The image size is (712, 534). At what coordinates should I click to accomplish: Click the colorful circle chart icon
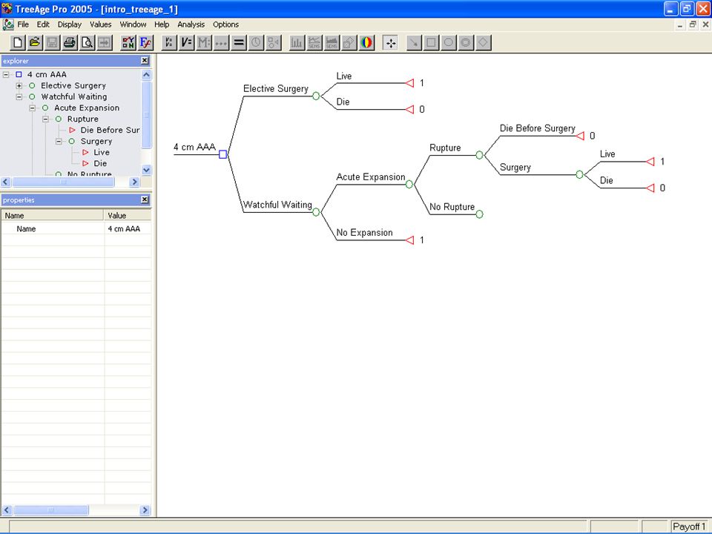tap(366, 43)
